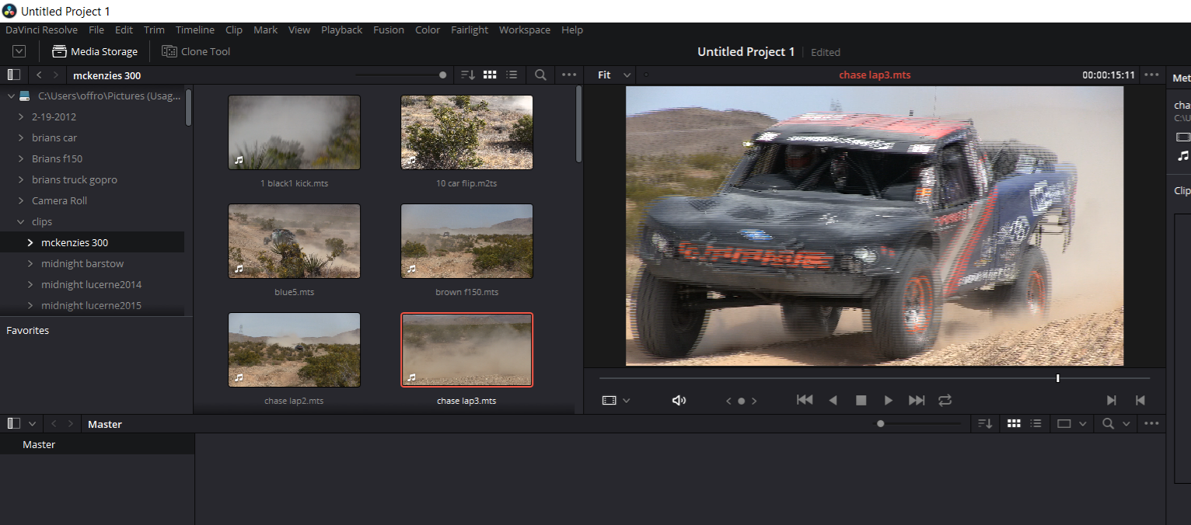Adjust the media pool thumbnail size slider
This screenshot has height=525, width=1191.
click(x=881, y=424)
